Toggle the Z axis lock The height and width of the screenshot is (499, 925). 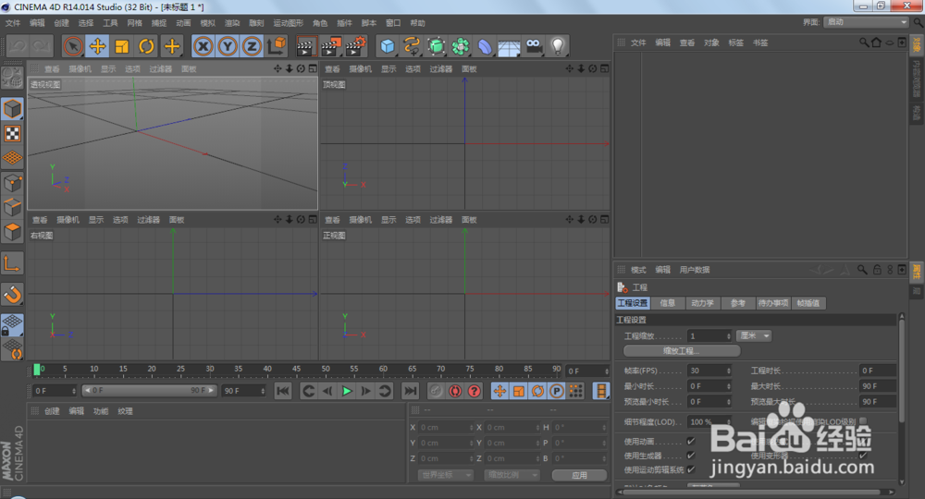252,46
